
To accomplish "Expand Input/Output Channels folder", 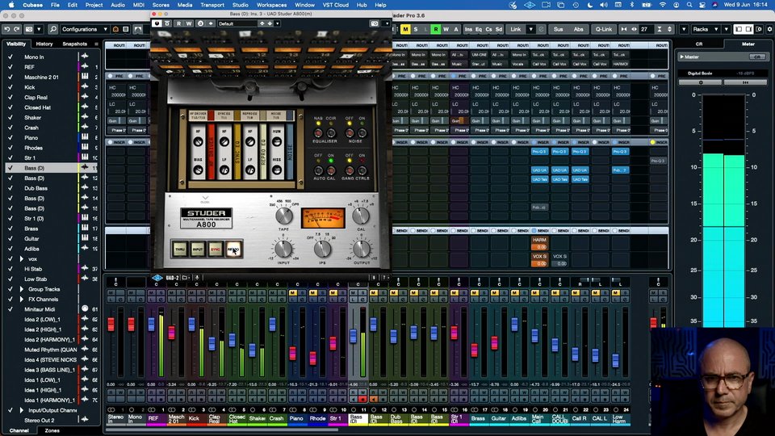I will point(21,410).
